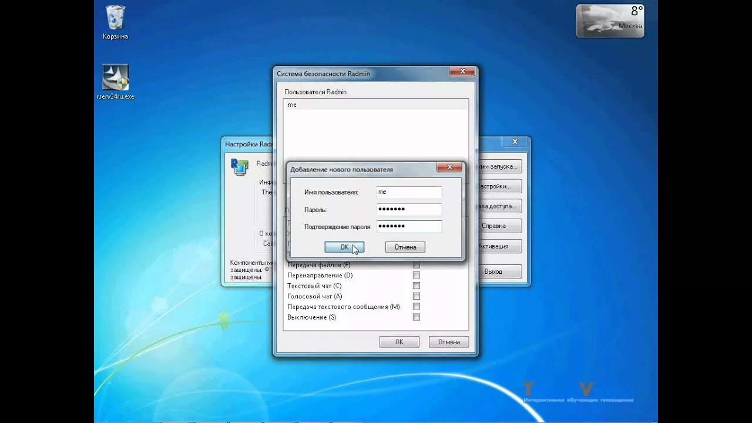Focus the Подтверждение пароля field
This screenshot has width=752, height=423.
coord(409,226)
